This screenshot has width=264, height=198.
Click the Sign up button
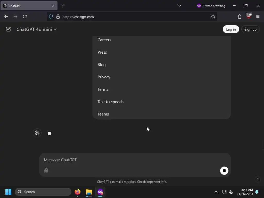pyautogui.click(x=250, y=29)
